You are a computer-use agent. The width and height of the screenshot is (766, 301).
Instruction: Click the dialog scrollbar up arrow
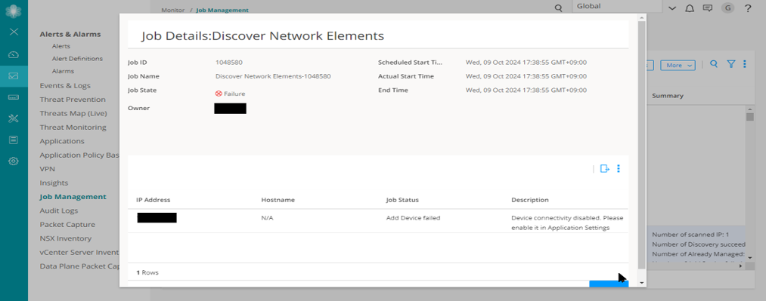642,17
